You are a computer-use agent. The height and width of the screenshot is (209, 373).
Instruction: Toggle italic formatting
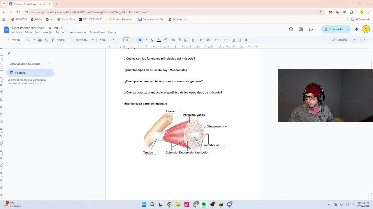(x=146, y=40)
